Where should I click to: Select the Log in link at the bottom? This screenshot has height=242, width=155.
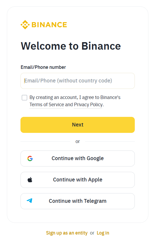(103, 233)
